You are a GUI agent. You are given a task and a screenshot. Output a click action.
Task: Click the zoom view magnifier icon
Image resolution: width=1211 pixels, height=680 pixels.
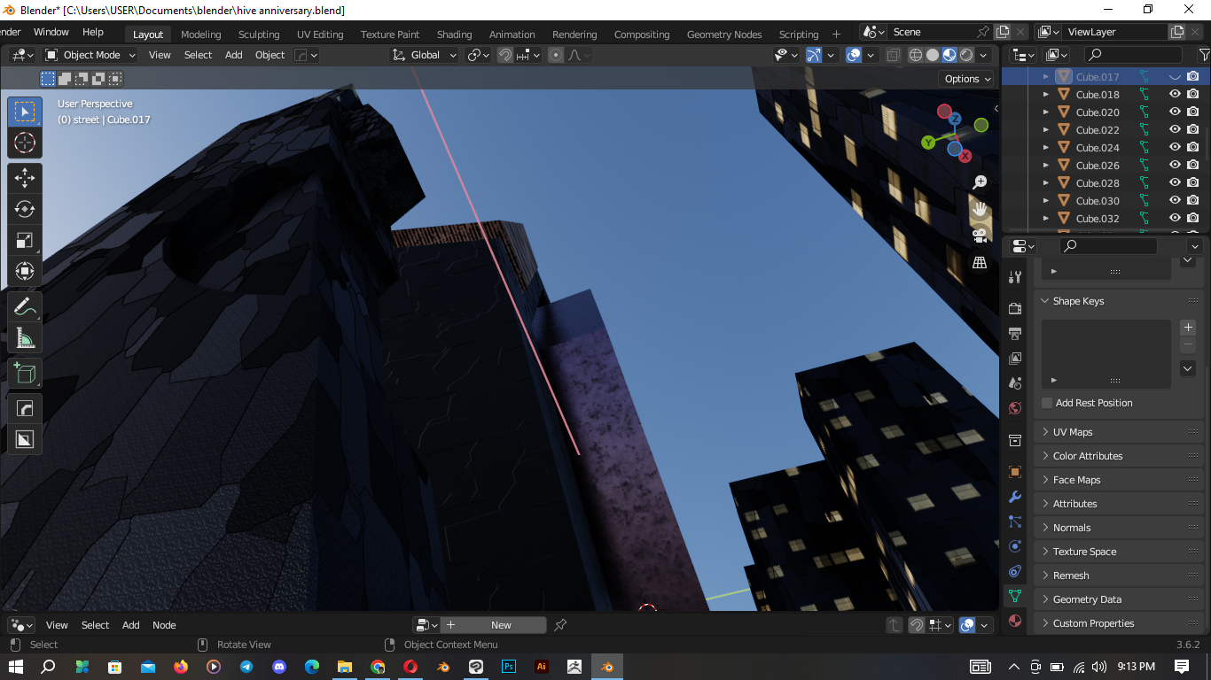point(980,182)
